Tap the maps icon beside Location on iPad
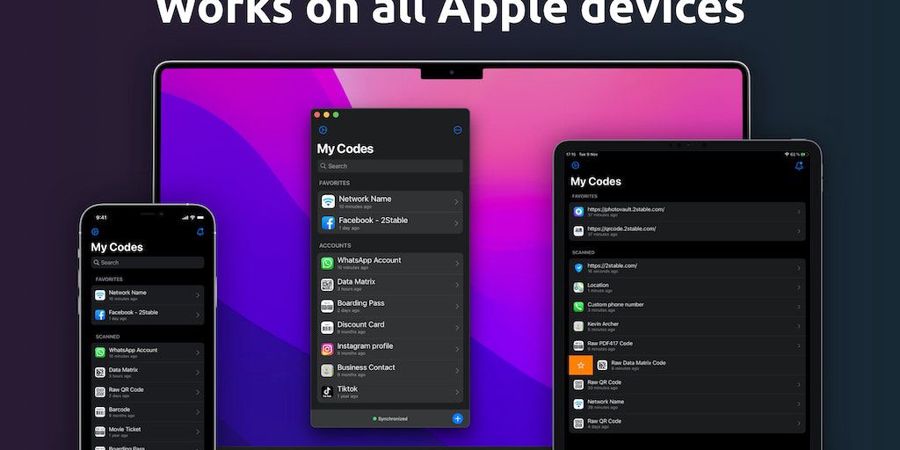 (578, 287)
